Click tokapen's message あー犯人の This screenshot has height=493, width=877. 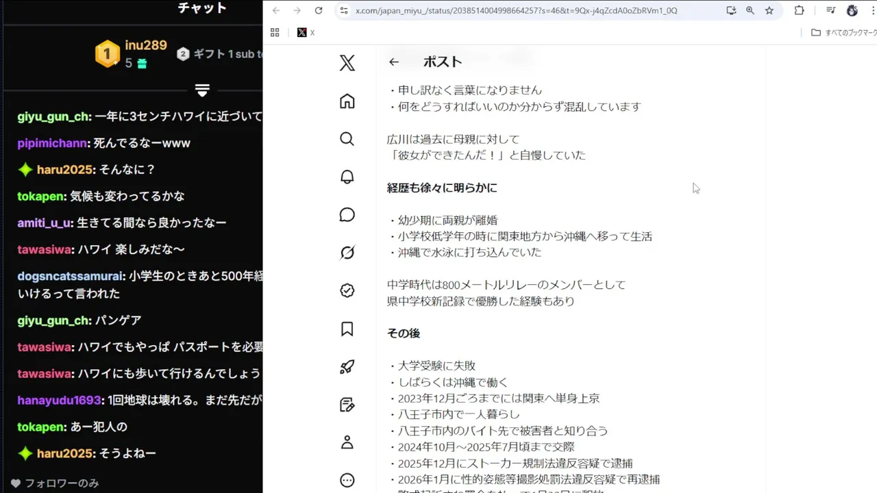coord(99,427)
